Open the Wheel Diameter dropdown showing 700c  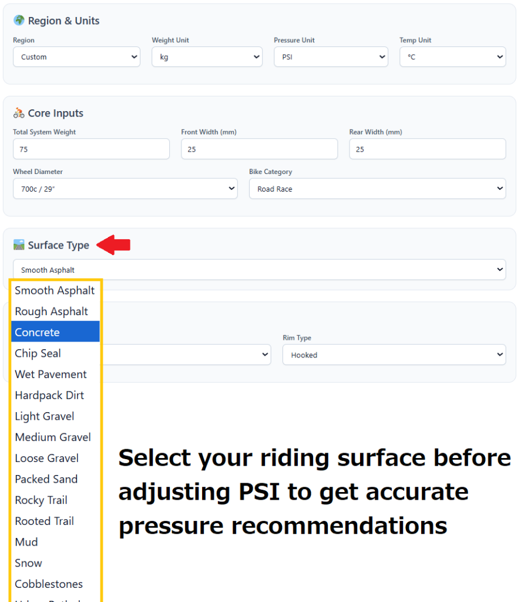(125, 188)
